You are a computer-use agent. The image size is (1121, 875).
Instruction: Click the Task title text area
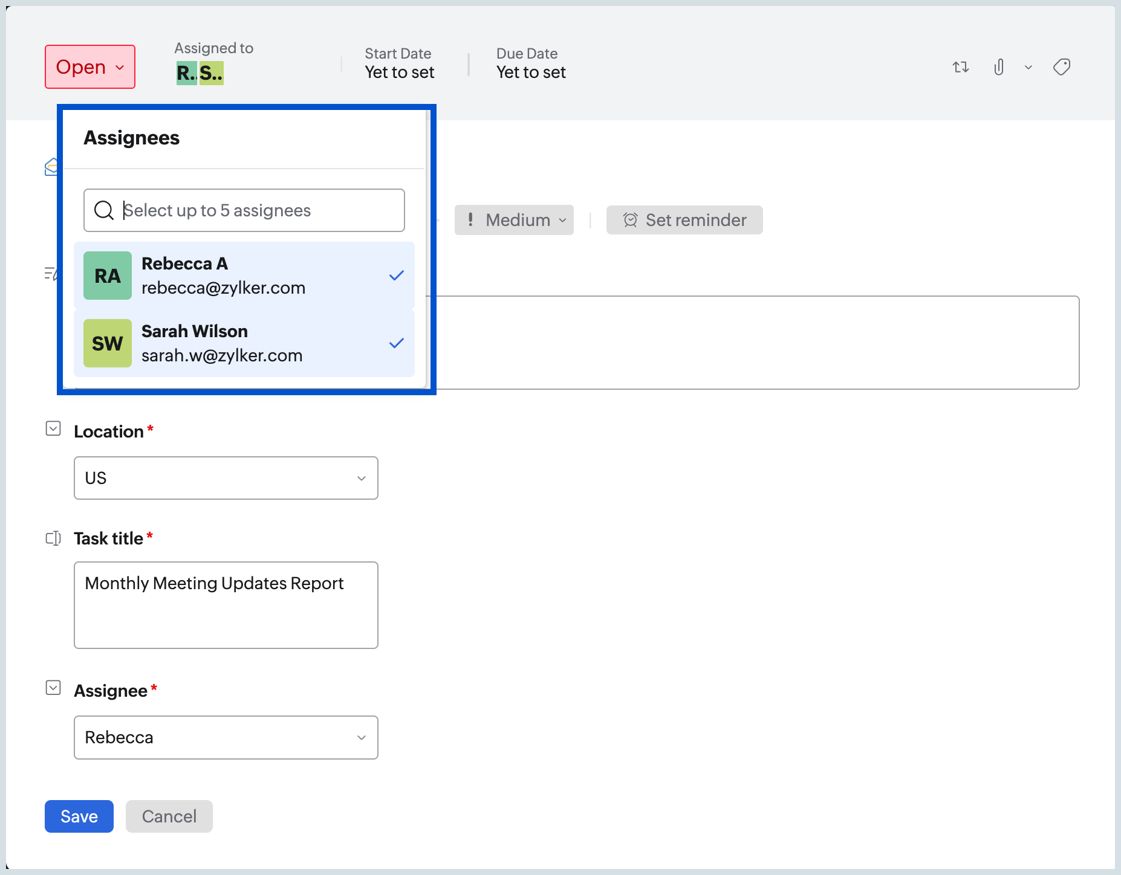[226, 605]
